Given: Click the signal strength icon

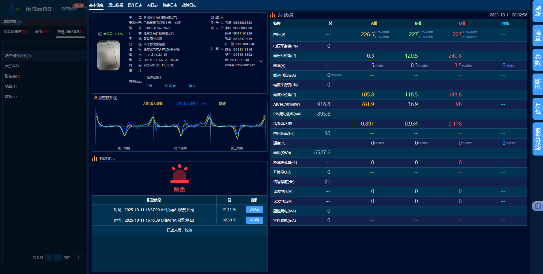Looking at the screenshot, I should [x=100, y=34].
